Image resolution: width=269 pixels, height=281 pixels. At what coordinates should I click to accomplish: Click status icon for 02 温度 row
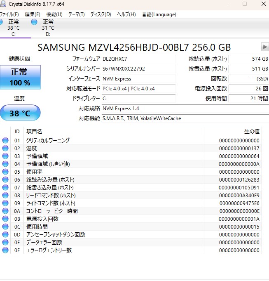5,148
